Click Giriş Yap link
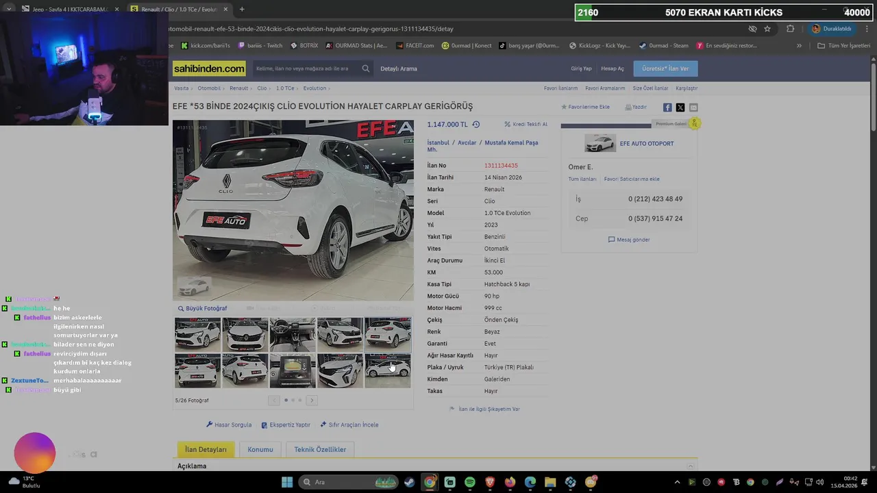The image size is (877, 493). 581,68
